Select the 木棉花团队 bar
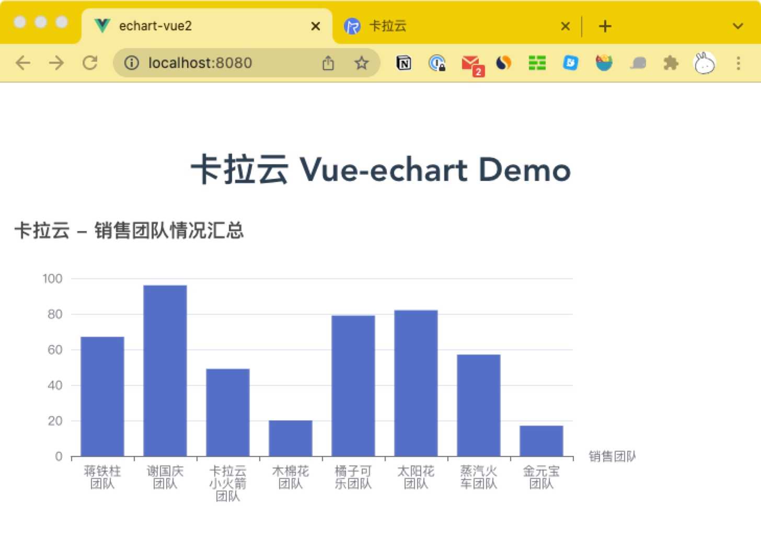 [291, 438]
